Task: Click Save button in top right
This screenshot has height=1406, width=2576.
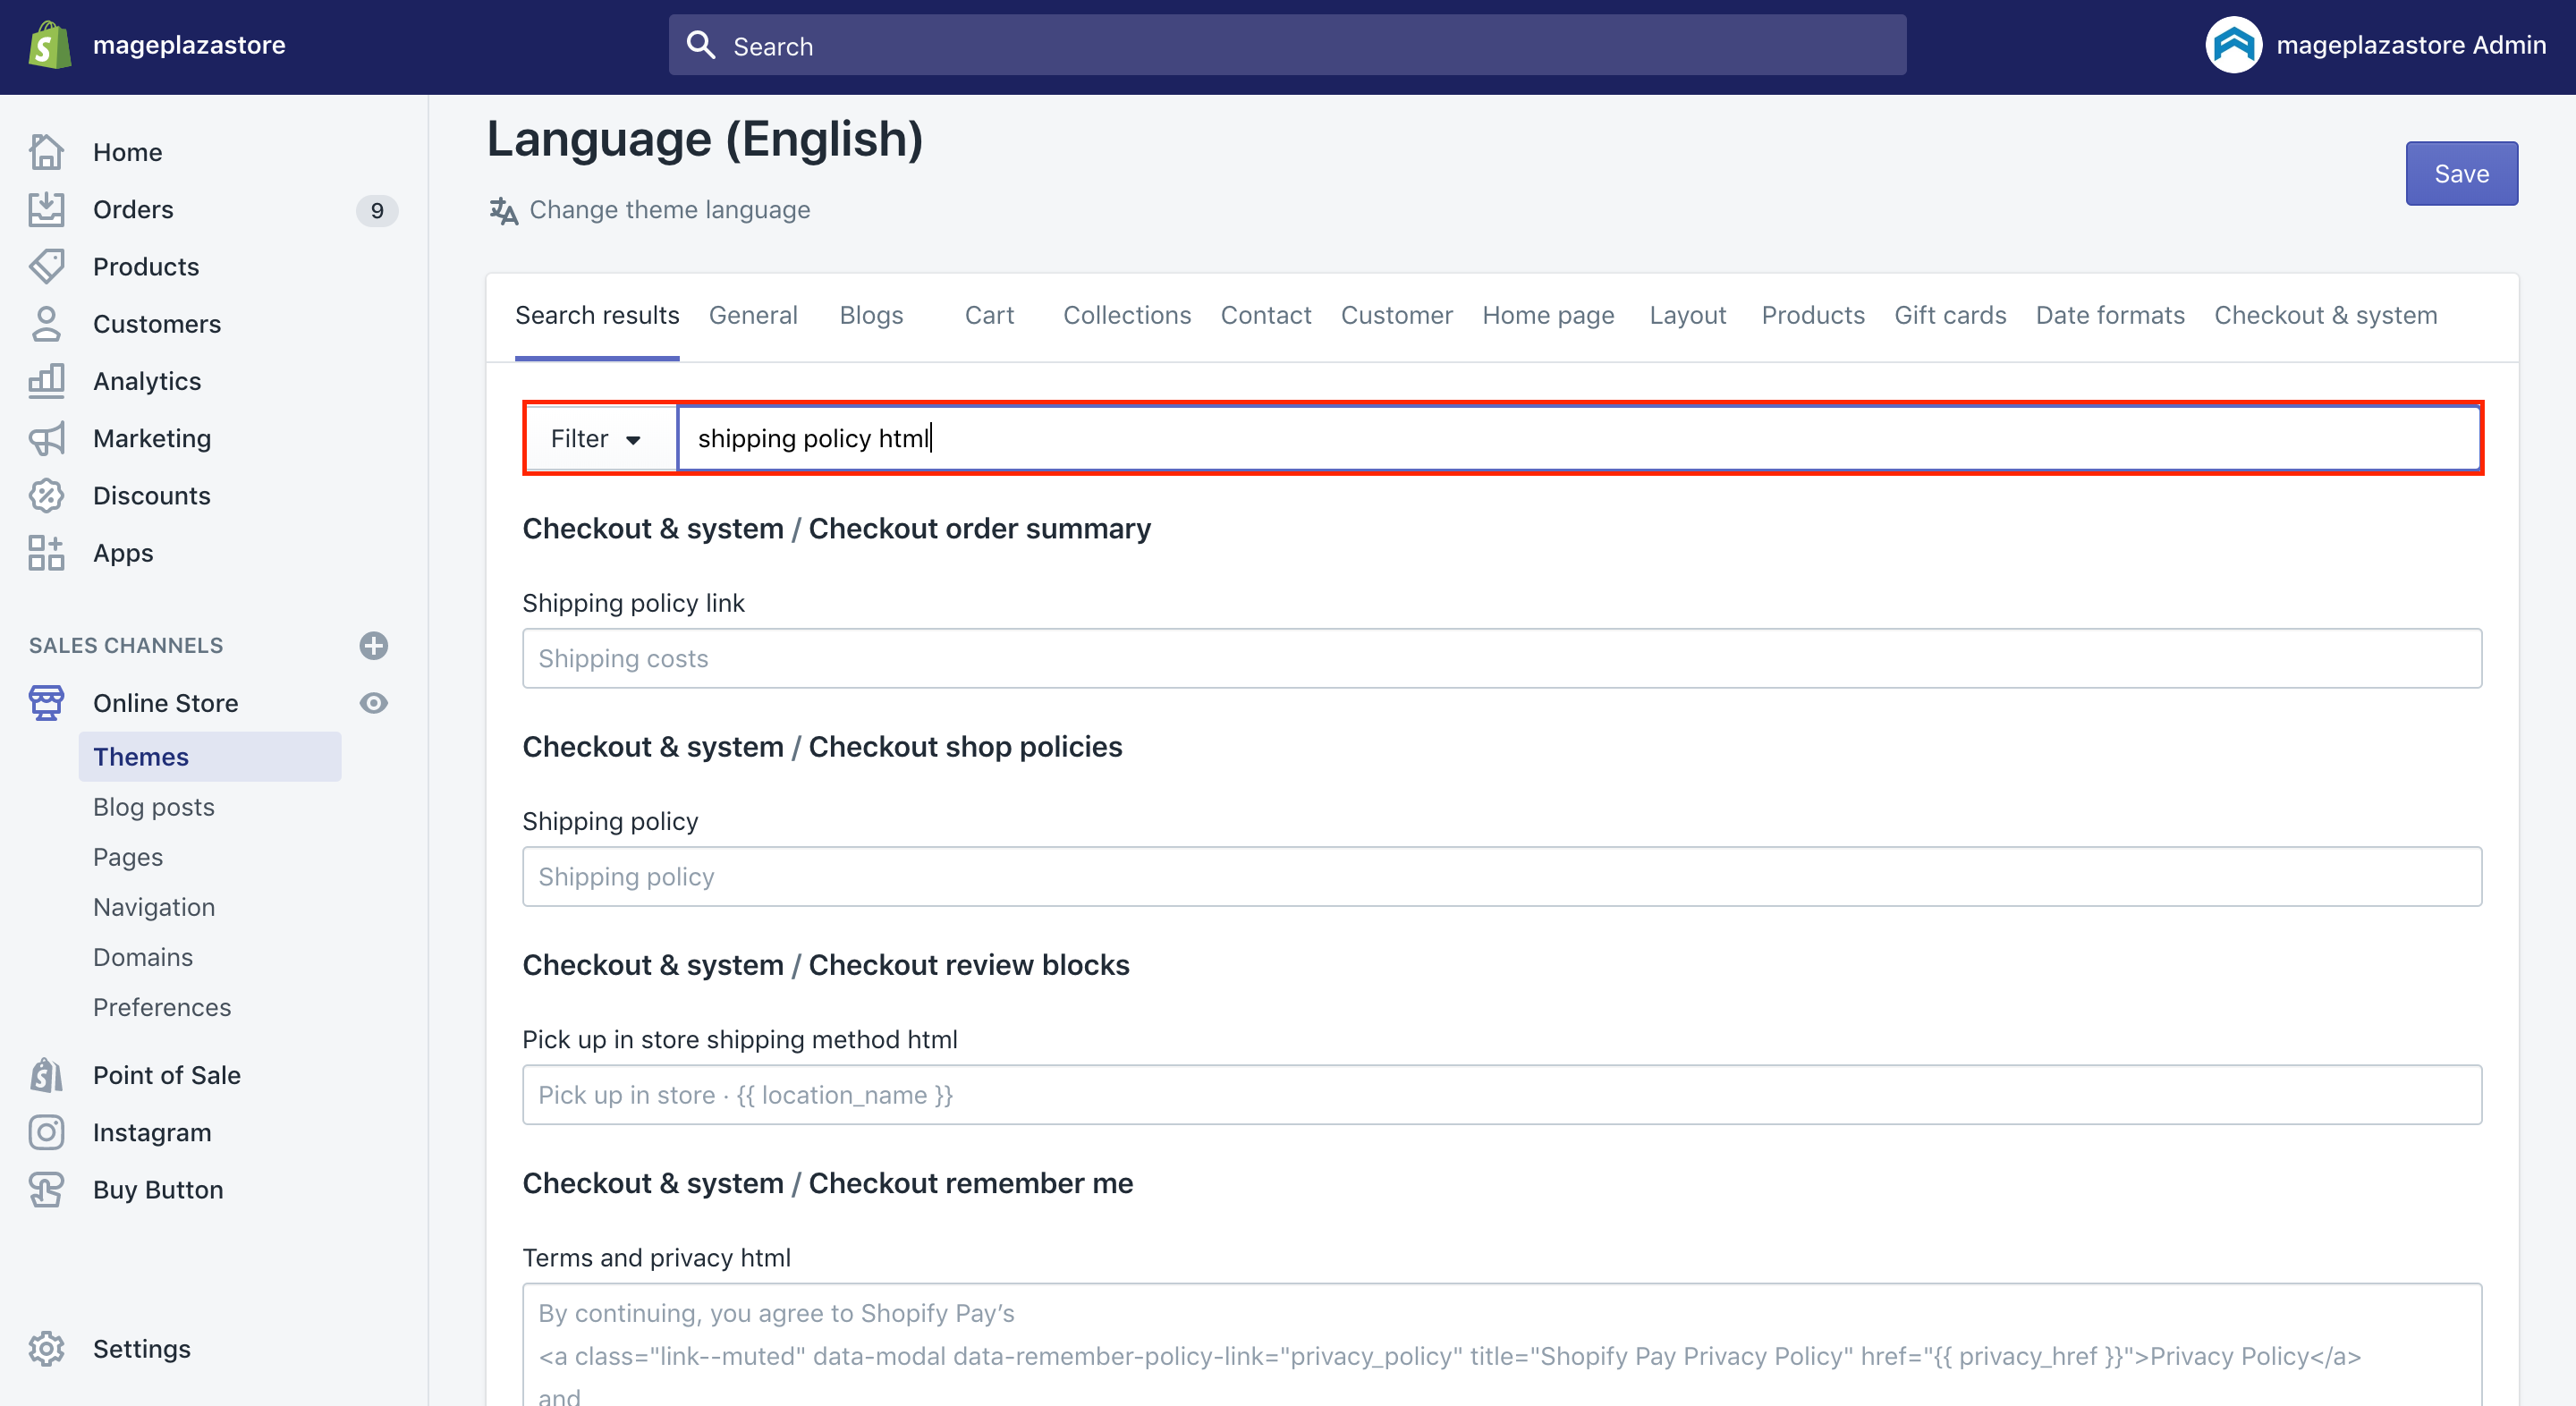Action: coord(2462,174)
